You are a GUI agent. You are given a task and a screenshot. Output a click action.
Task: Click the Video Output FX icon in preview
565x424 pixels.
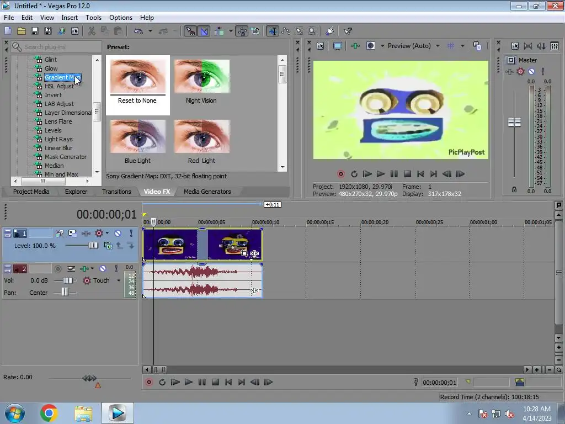pos(355,46)
